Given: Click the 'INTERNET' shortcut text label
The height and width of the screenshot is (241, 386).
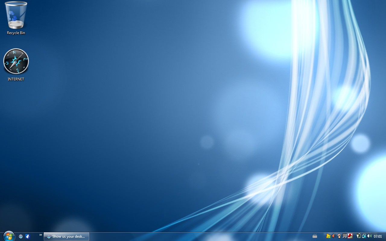Looking at the screenshot, I should [16, 79].
